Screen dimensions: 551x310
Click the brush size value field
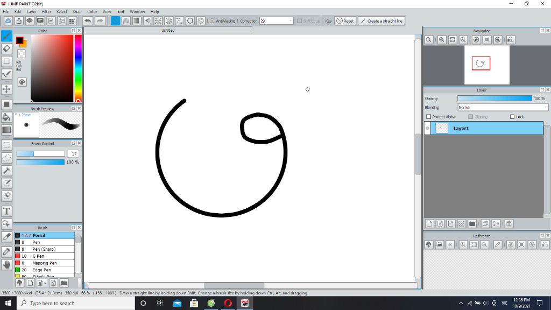coord(73,153)
